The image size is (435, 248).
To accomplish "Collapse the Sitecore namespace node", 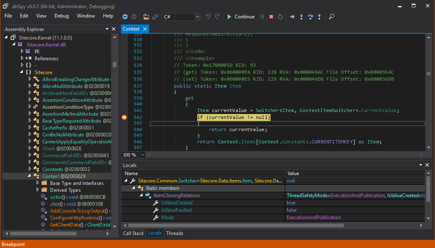I will click(21, 72).
